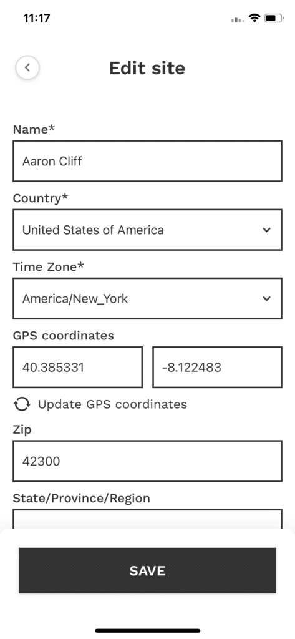Tap the State/Province/Region input field

click(147, 519)
